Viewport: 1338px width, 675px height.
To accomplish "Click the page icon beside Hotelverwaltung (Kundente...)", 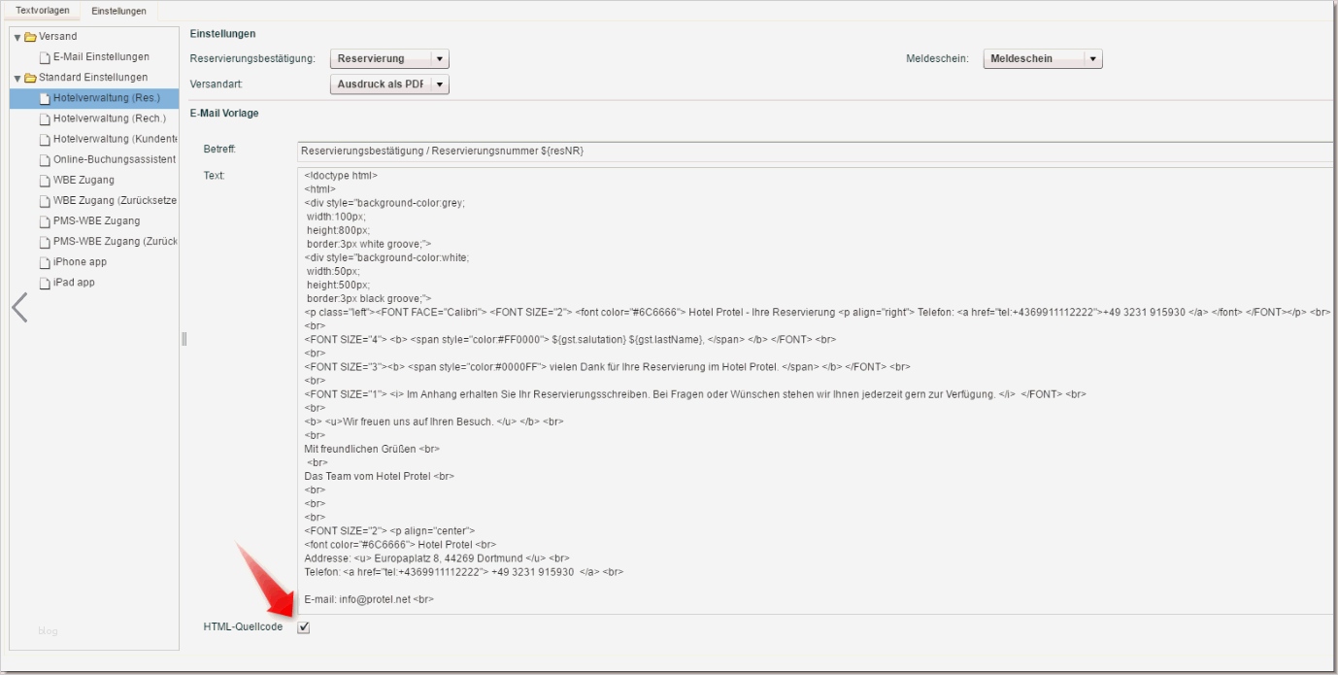I will (x=45, y=138).
